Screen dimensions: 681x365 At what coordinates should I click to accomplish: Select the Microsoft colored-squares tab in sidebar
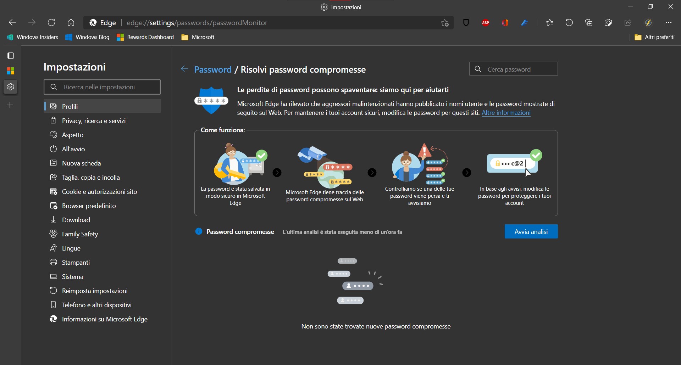click(11, 71)
